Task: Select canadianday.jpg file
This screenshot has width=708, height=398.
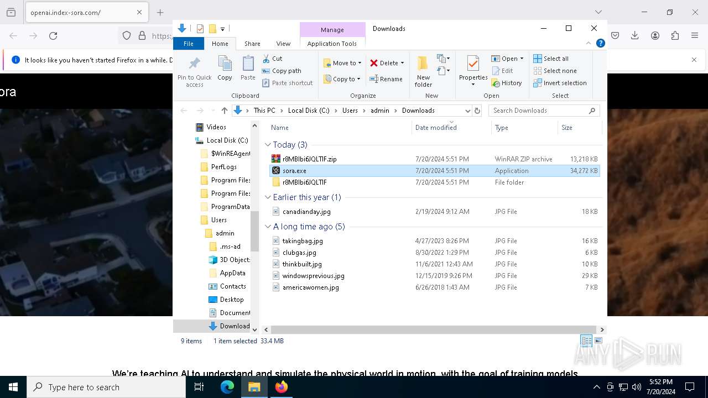Action: pyautogui.click(x=434, y=212)
